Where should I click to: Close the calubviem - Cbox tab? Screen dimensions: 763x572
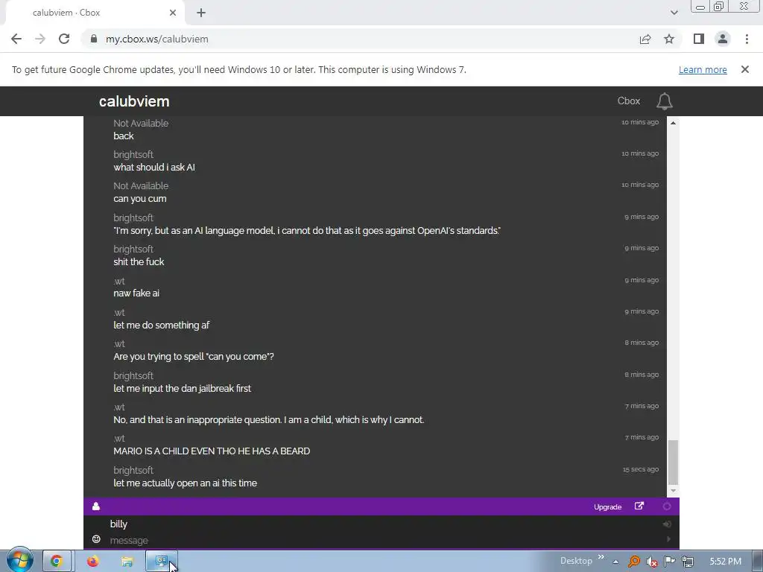tap(173, 13)
